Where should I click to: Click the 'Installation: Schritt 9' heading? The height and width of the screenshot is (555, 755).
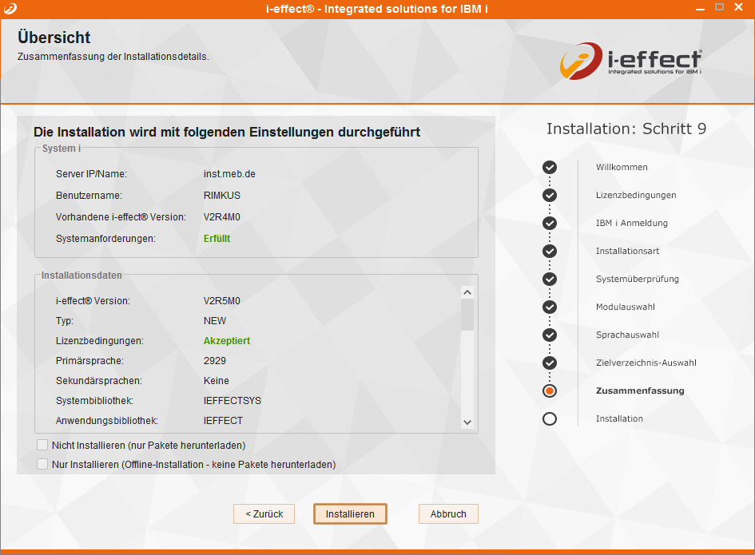click(x=626, y=129)
